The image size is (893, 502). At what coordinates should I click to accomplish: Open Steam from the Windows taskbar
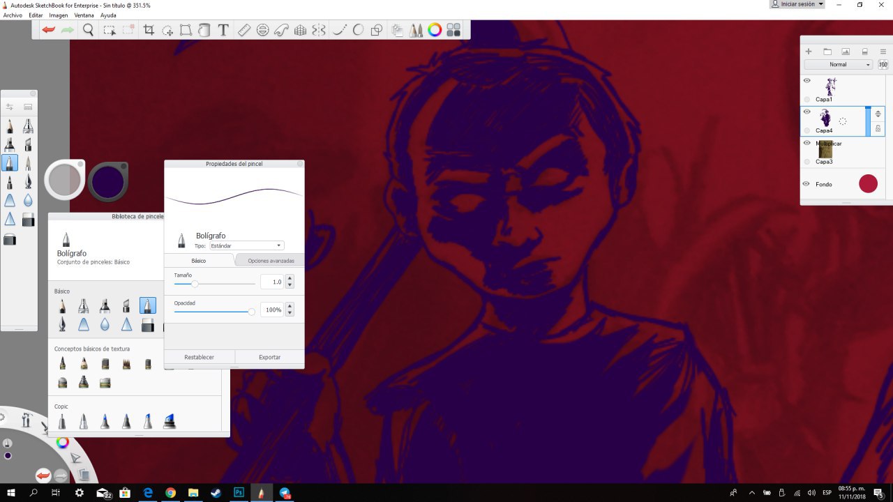216,493
